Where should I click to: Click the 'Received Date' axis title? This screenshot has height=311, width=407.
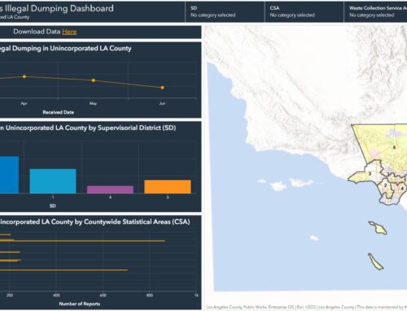click(x=58, y=112)
